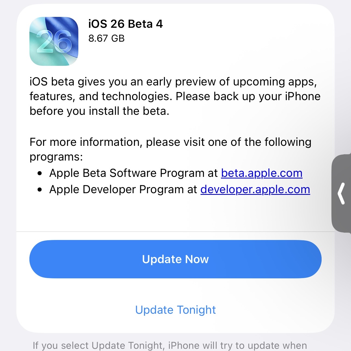Screen dimensions: 351x351
Task: Tap 'Please back up your iPhone' sentence
Action: [248, 97]
